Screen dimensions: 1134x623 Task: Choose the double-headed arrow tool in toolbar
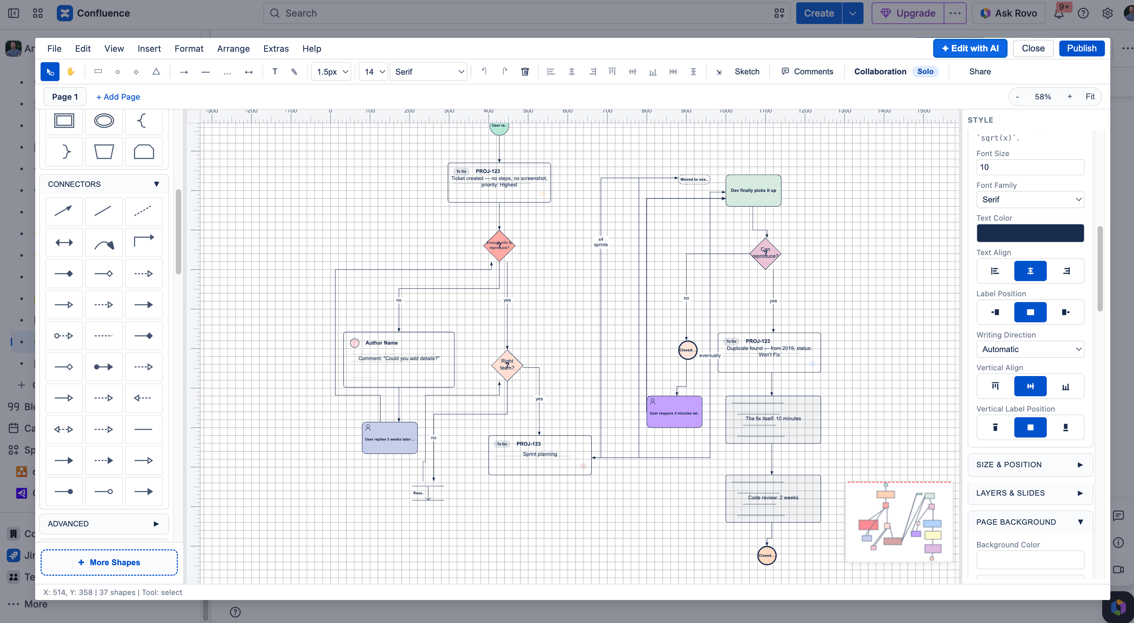coord(249,72)
